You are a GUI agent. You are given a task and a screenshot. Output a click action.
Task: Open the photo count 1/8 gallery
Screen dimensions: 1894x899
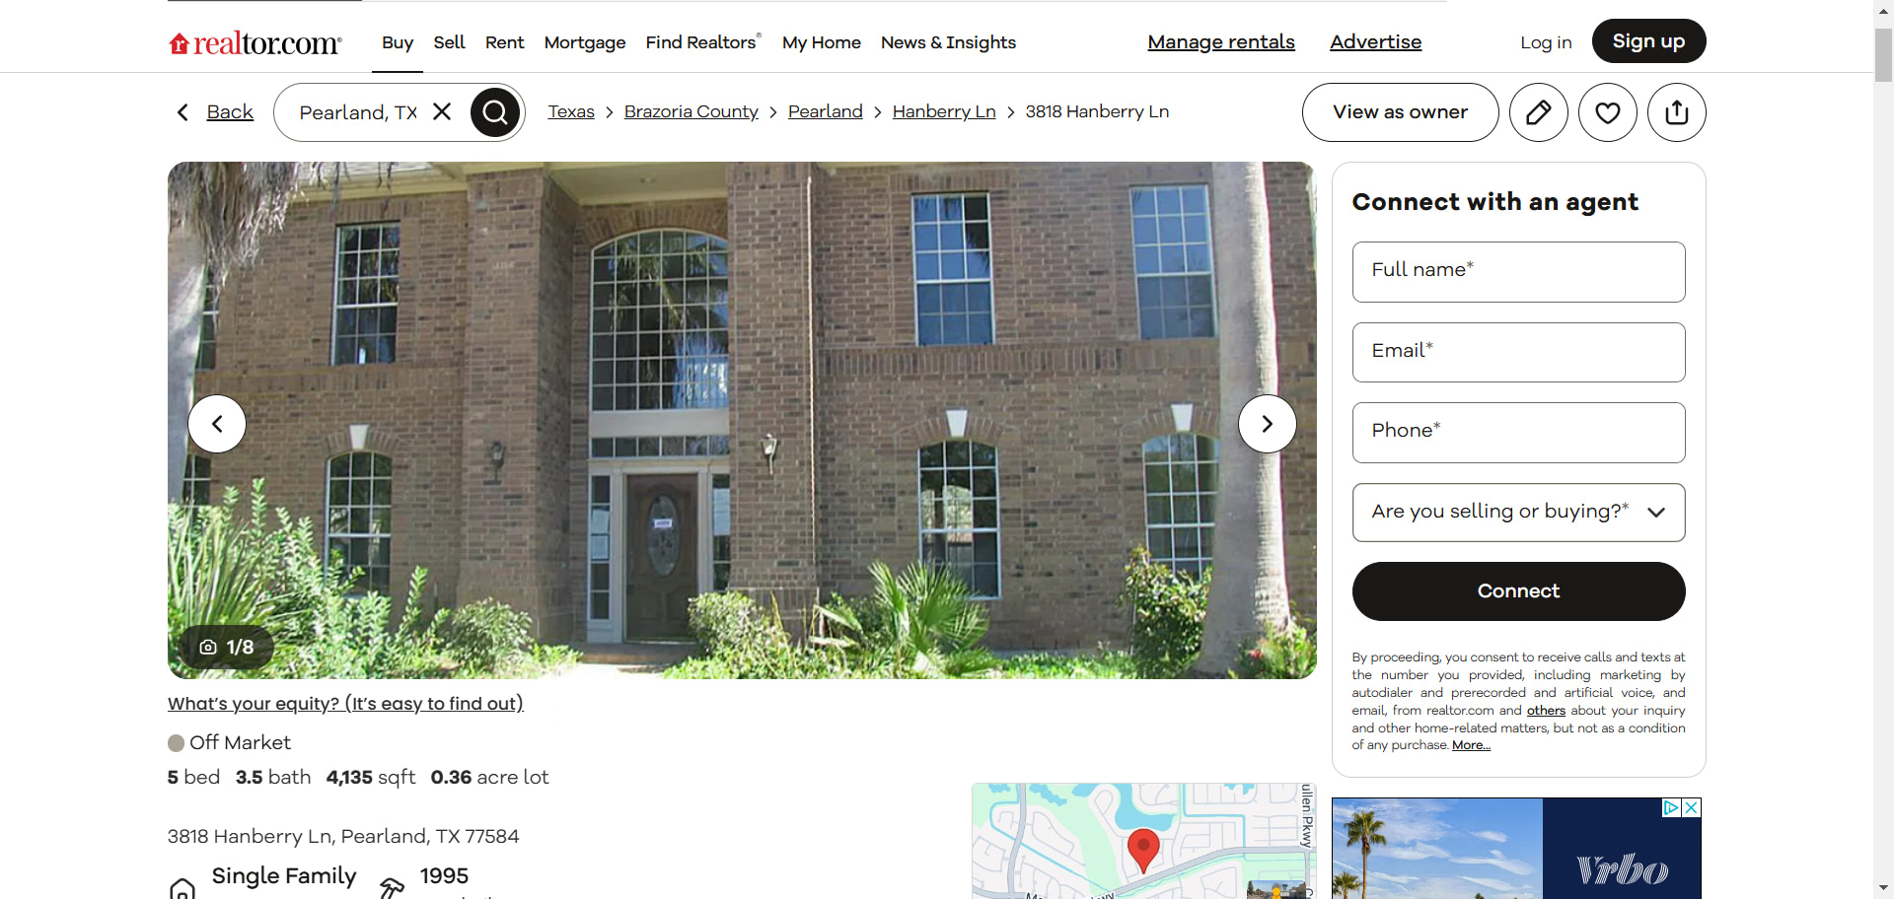(x=227, y=647)
